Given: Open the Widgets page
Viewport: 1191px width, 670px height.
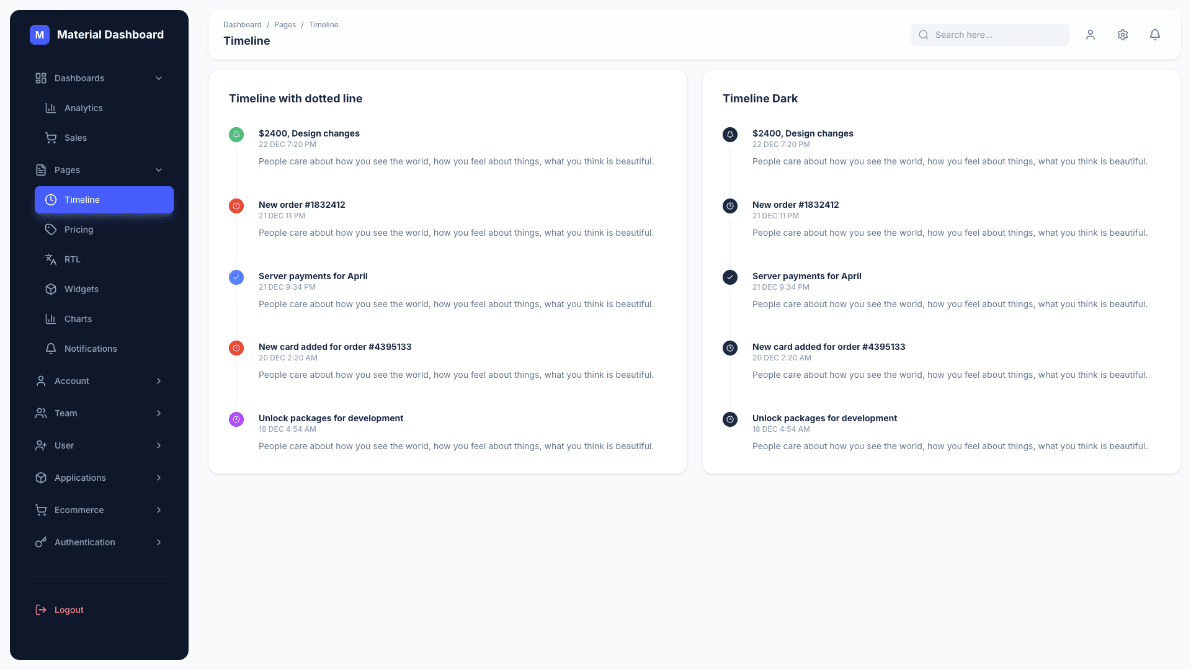Looking at the screenshot, I should (x=81, y=289).
